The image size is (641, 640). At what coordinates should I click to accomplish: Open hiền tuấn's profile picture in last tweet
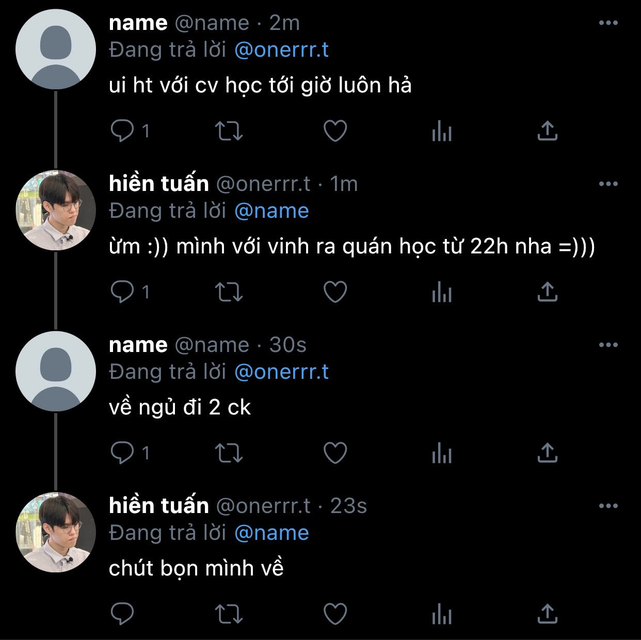(56, 532)
